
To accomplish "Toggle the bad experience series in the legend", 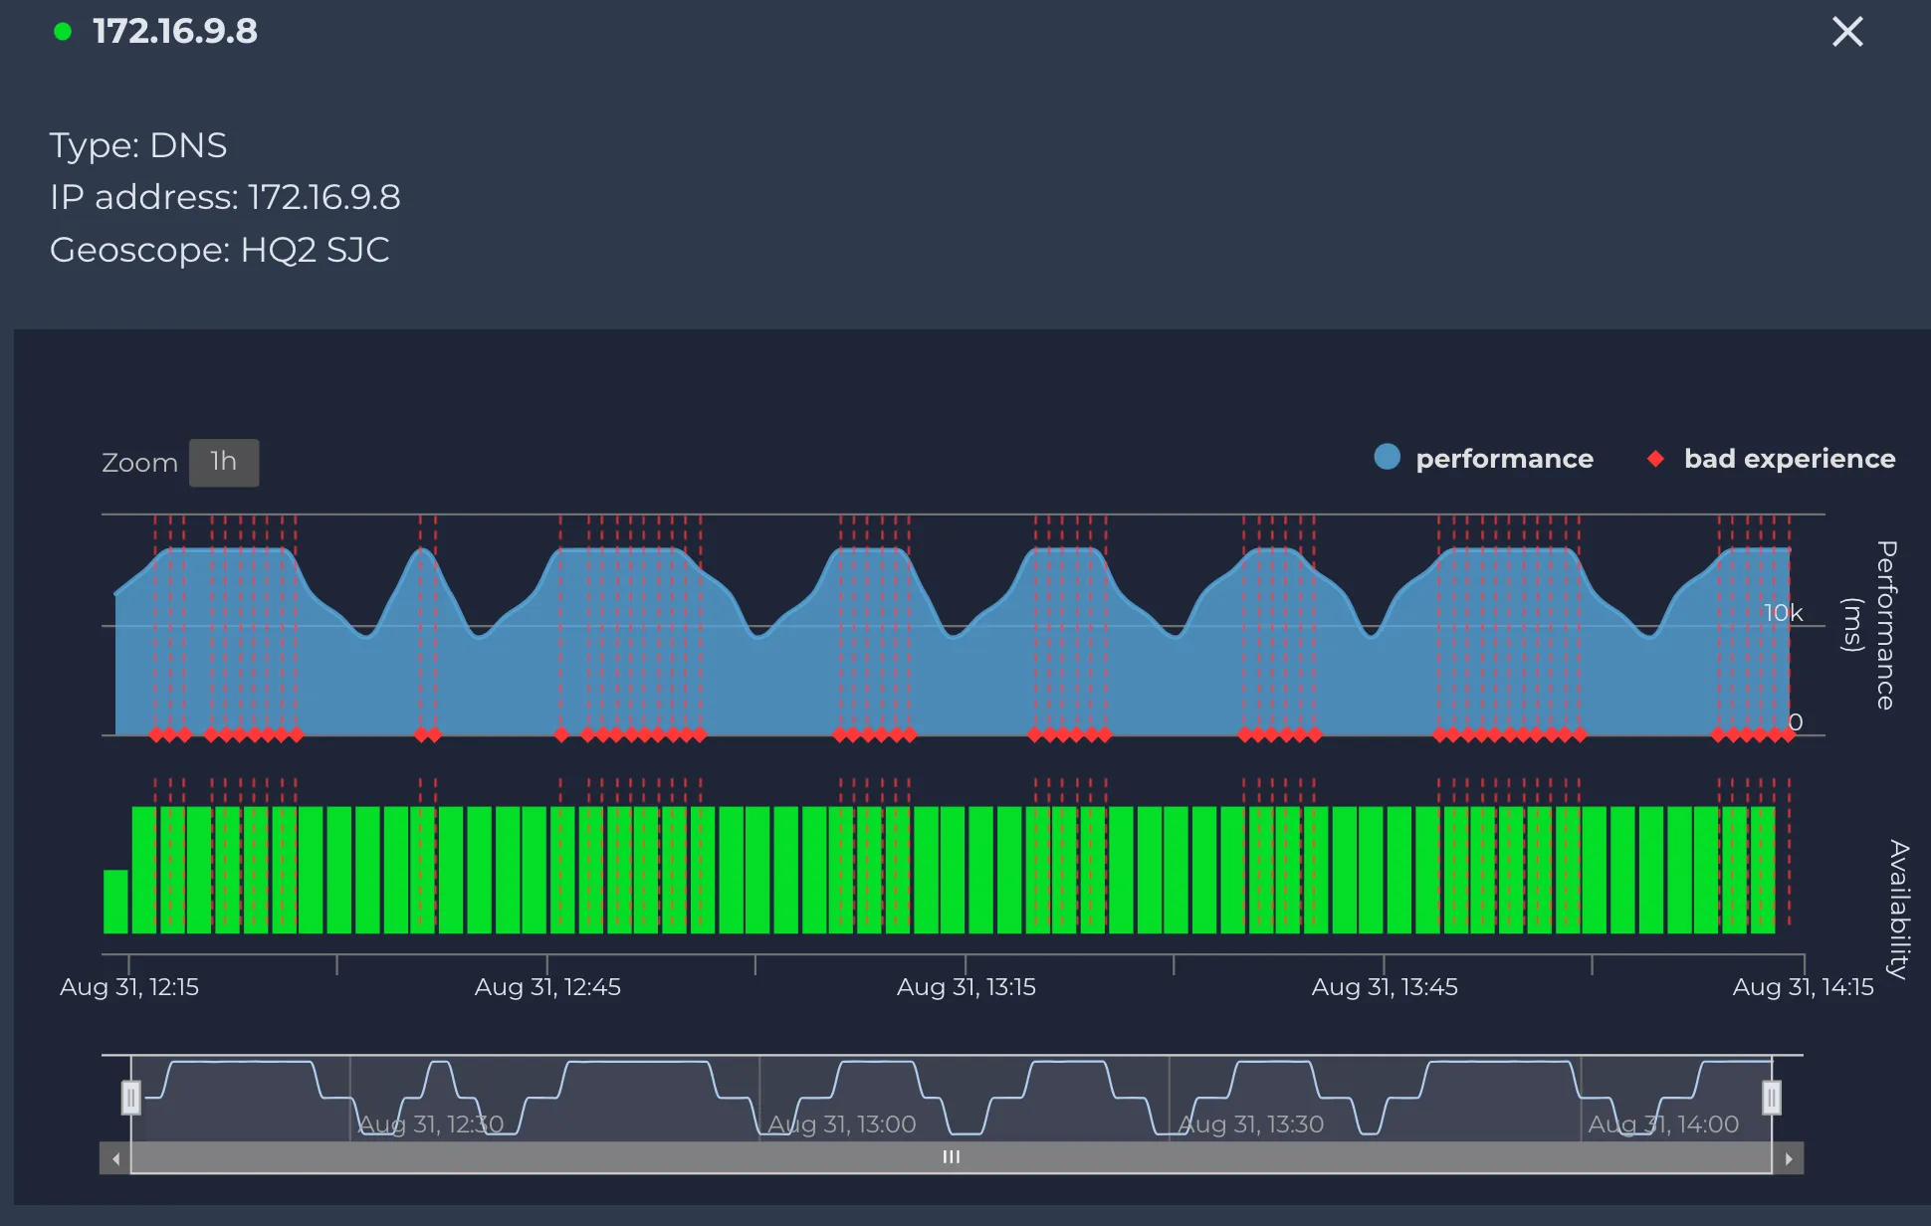I will [x=1770, y=458].
